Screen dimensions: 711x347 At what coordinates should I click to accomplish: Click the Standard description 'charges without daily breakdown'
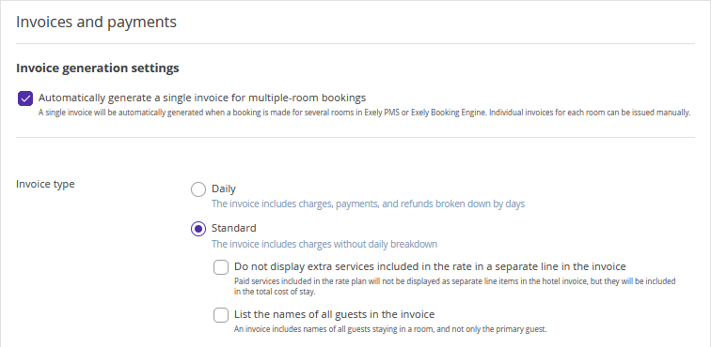click(324, 244)
